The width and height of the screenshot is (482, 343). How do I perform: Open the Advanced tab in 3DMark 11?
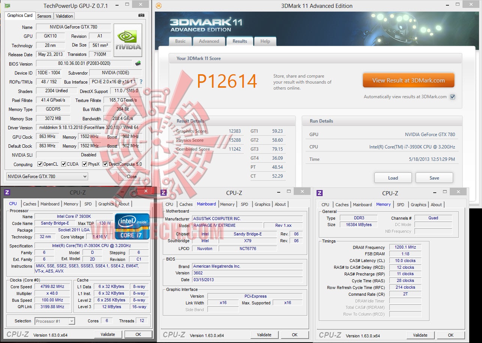coord(209,41)
